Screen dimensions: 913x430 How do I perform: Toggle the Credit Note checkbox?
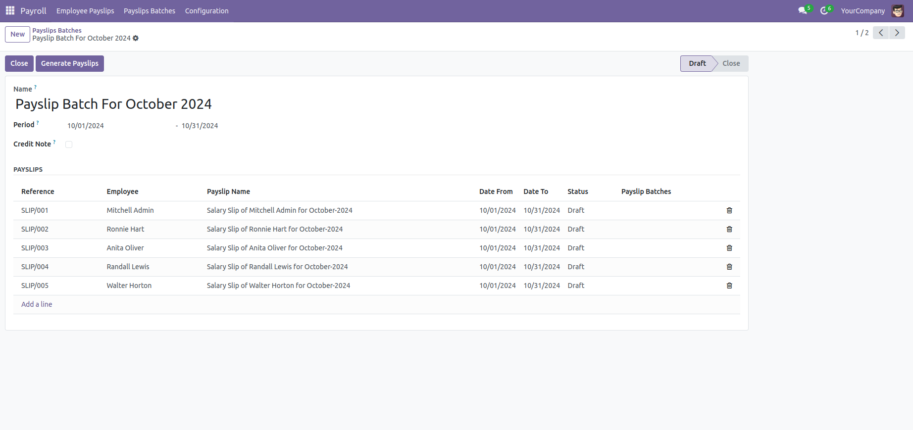pos(69,144)
